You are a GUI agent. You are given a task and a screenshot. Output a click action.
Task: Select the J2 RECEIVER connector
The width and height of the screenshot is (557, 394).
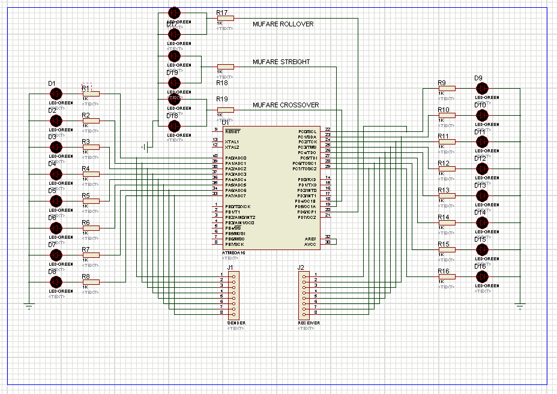(x=304, y=295)
